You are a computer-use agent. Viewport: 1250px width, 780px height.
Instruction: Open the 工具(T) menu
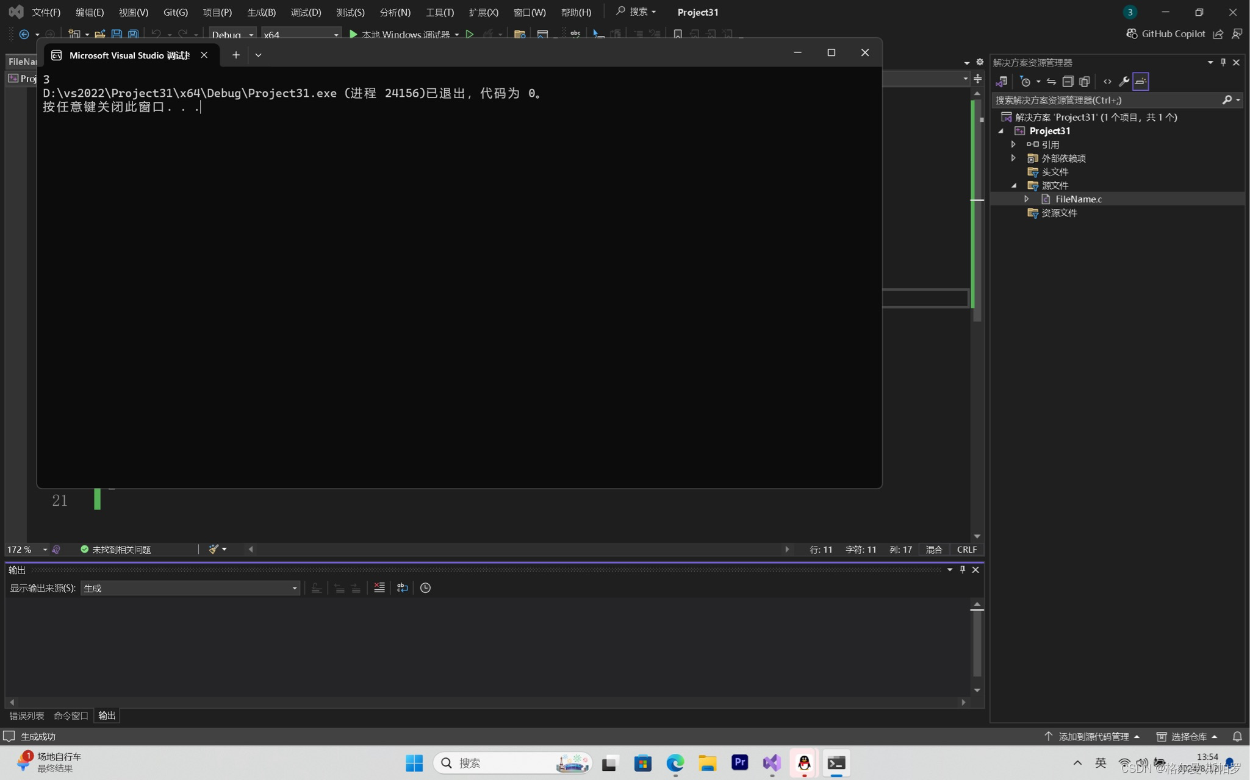439,12
